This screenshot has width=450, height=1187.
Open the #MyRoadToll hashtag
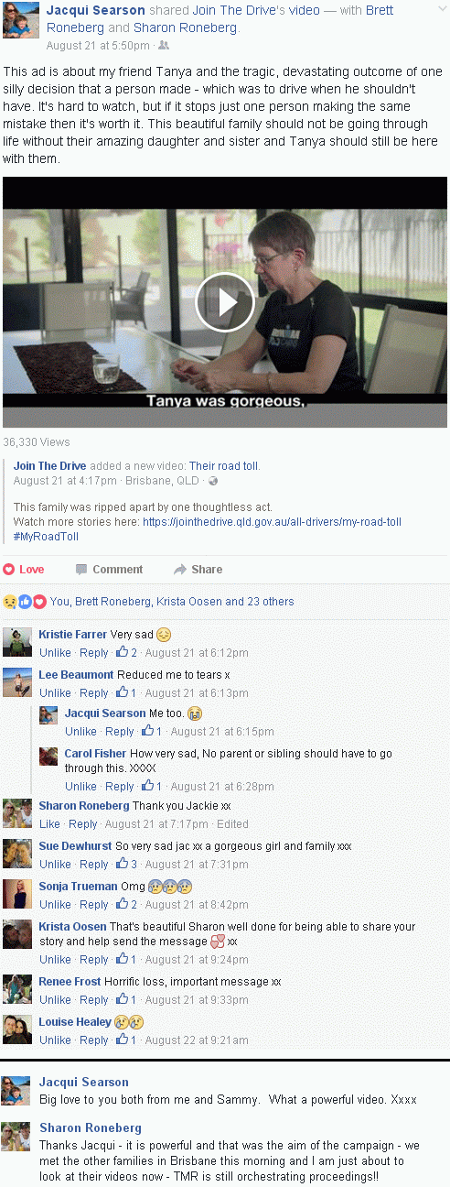(x=46, y=537)
